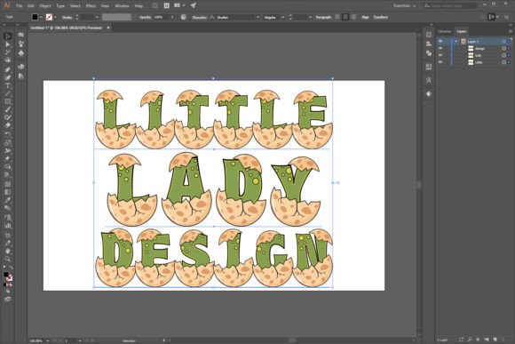Select the Mesh tool
The width and height of the screenshot is (515, 344).
tap(8, 184)
